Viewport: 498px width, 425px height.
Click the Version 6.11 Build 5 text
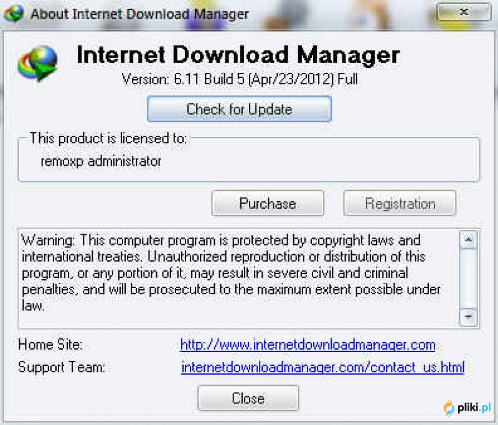(240, 79)
